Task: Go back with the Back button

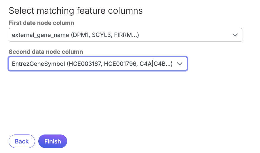Action: point(22,141)
